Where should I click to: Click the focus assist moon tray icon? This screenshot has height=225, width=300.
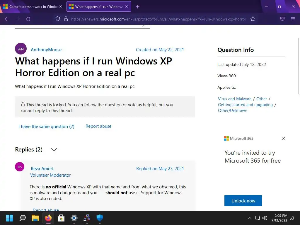pyautogui.click(x=292, y=218)
